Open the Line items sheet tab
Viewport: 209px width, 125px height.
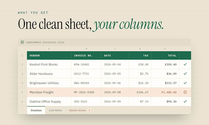(55, 110)
